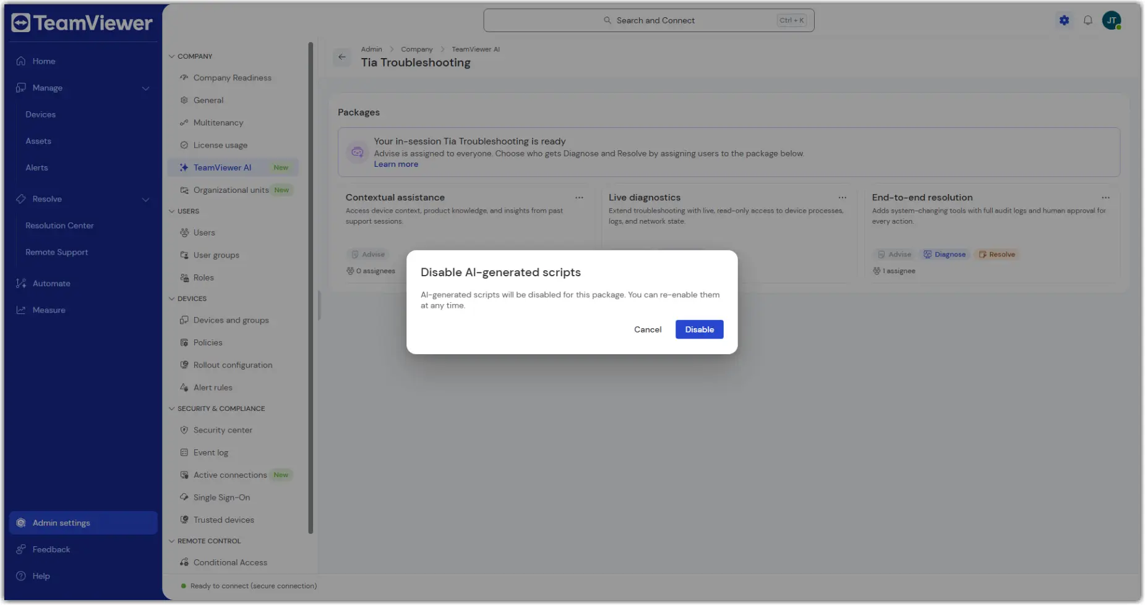Confirm with the Disable button
Screen dimensions: 1145x605
(699, 329)
